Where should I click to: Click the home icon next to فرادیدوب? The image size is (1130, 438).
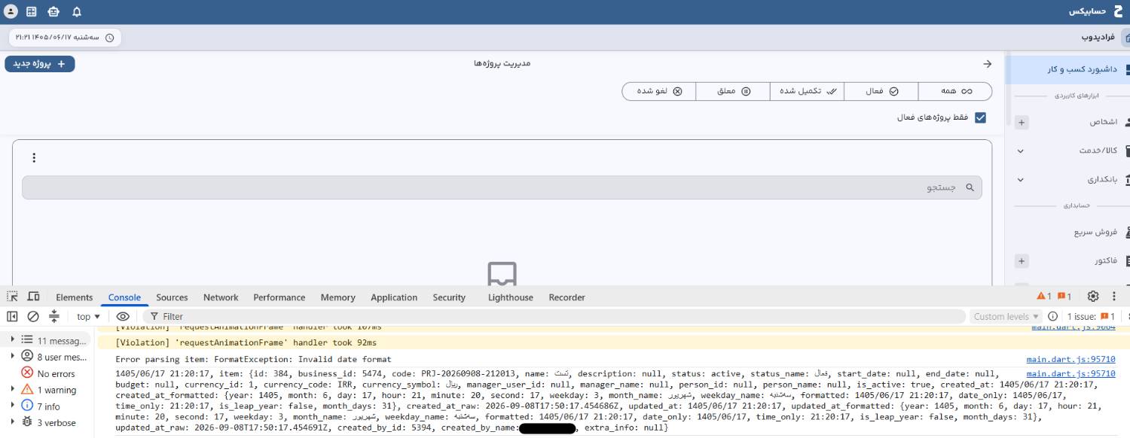1125,37
